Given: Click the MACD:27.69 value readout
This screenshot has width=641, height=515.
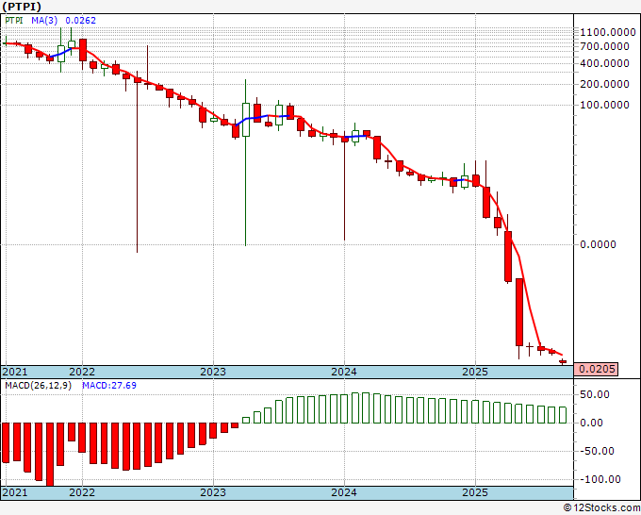Looking at the screenshot, I should tap(109, 386).
